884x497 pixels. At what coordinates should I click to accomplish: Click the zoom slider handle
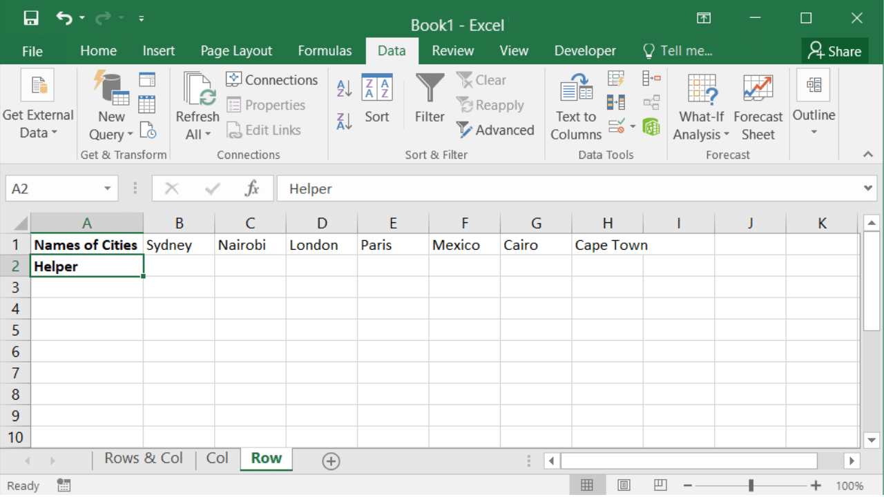pyautogui.click(x=751, y=485)
